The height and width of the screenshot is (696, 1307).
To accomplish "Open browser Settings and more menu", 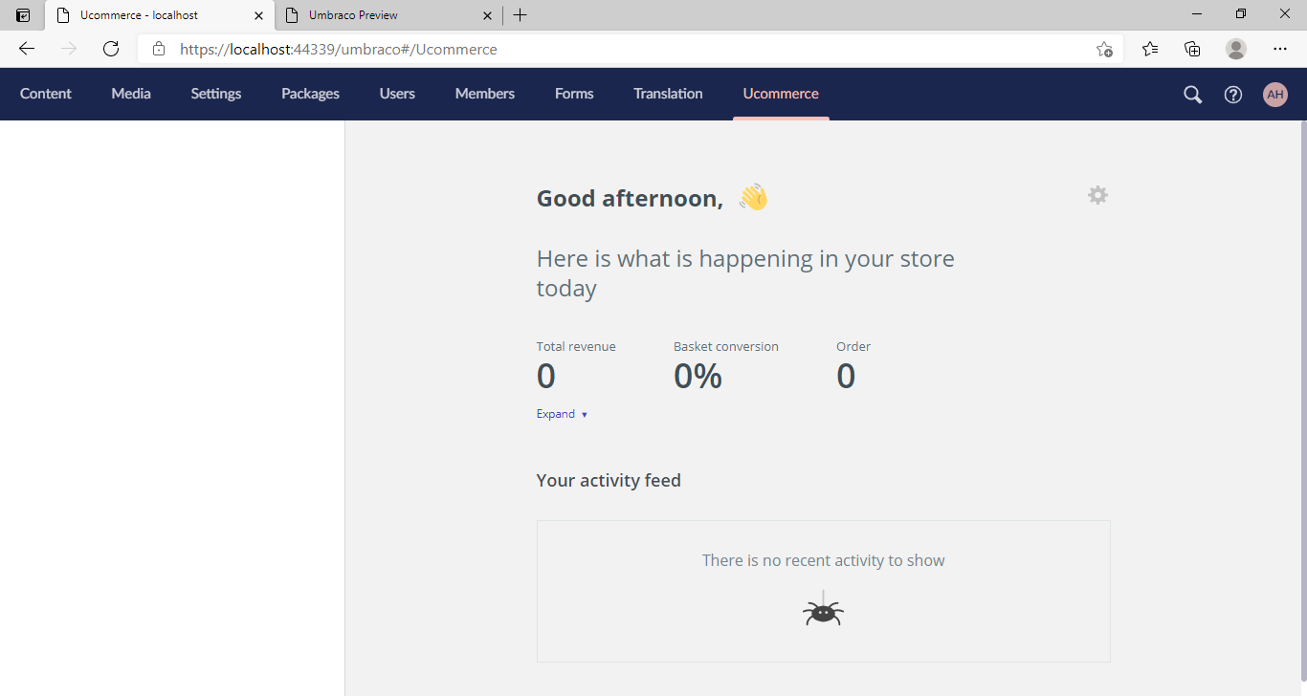I will click(x=1280, y=49).
